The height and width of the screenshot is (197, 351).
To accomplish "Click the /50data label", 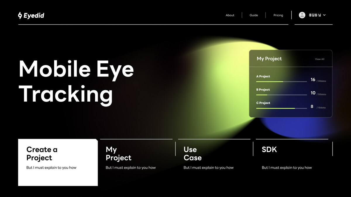I will tap(321, 95).
